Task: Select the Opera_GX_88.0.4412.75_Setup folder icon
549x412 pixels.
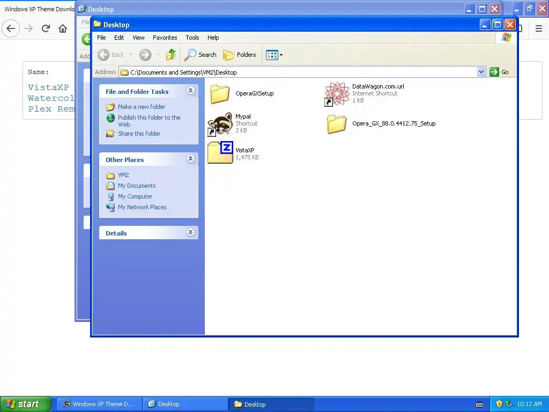Action: (x=337, y=124)
